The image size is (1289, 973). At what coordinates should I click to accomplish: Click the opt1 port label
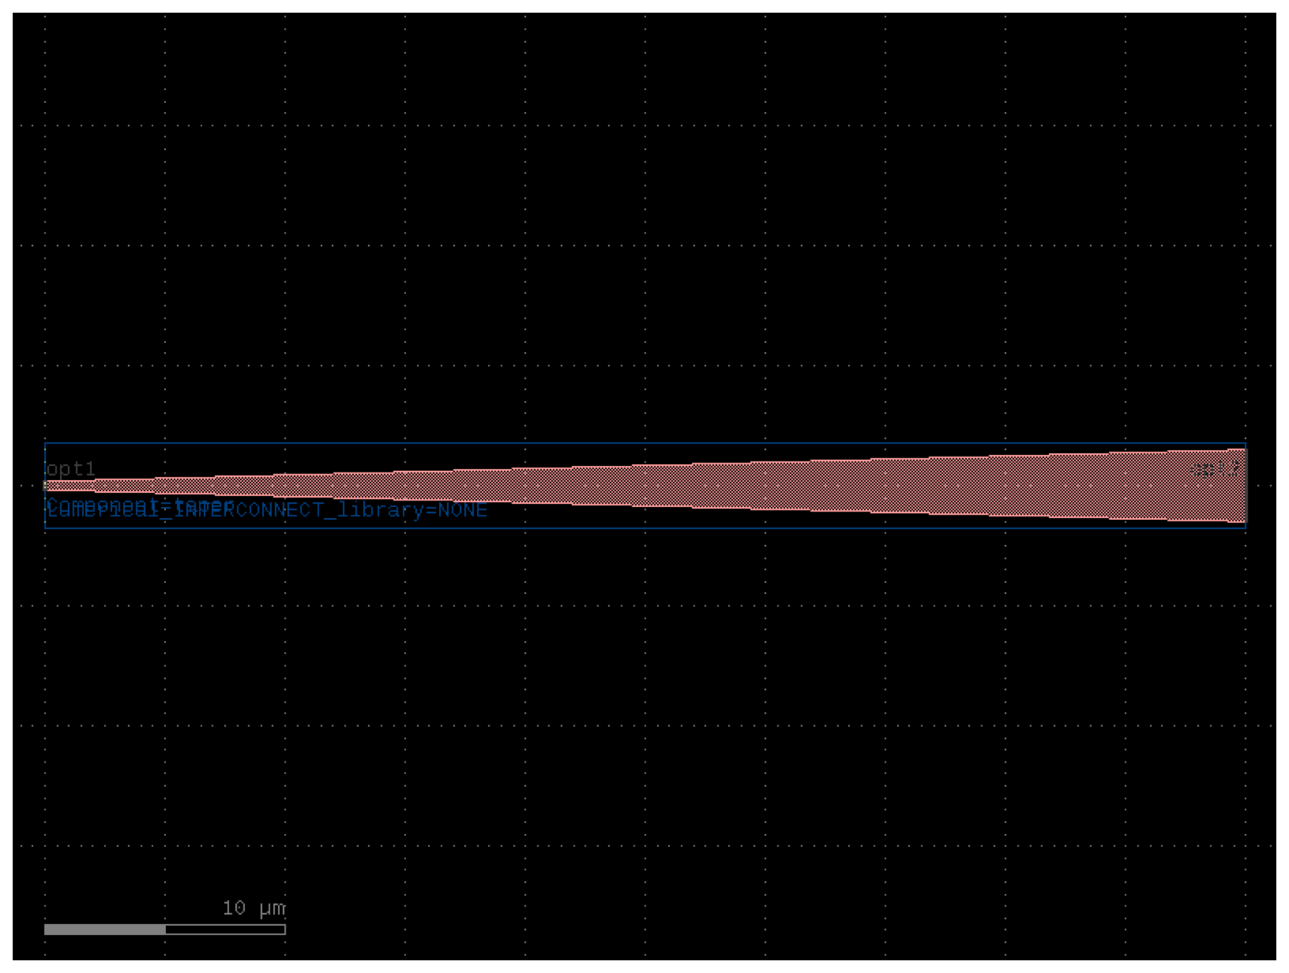tap(71, 468)
